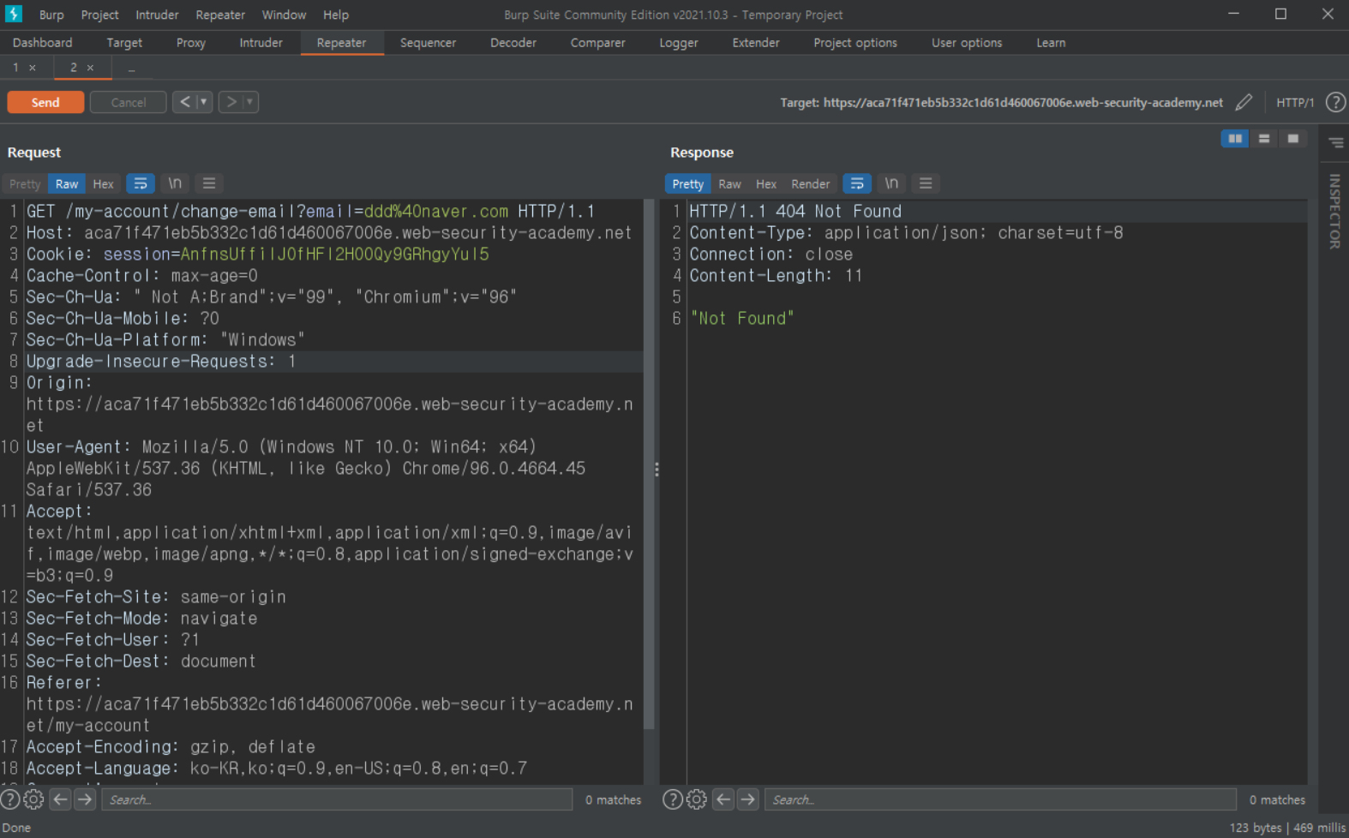
Task: Go to Project options tab
Action: pos(855,43)
